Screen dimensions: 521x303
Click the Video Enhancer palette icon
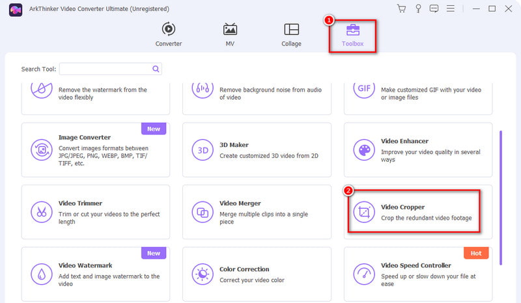pyautogui.click(x=364, y=150)
